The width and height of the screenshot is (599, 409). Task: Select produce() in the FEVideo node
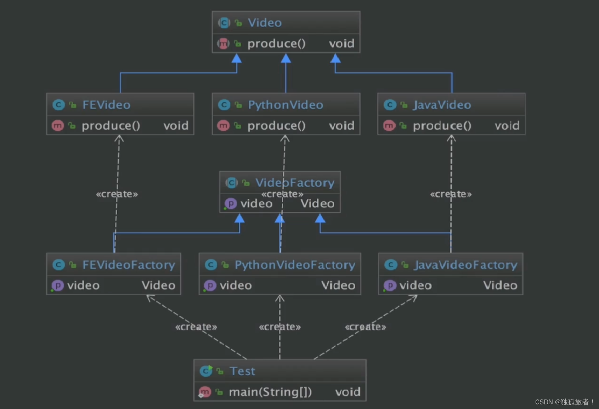(111, 126)
